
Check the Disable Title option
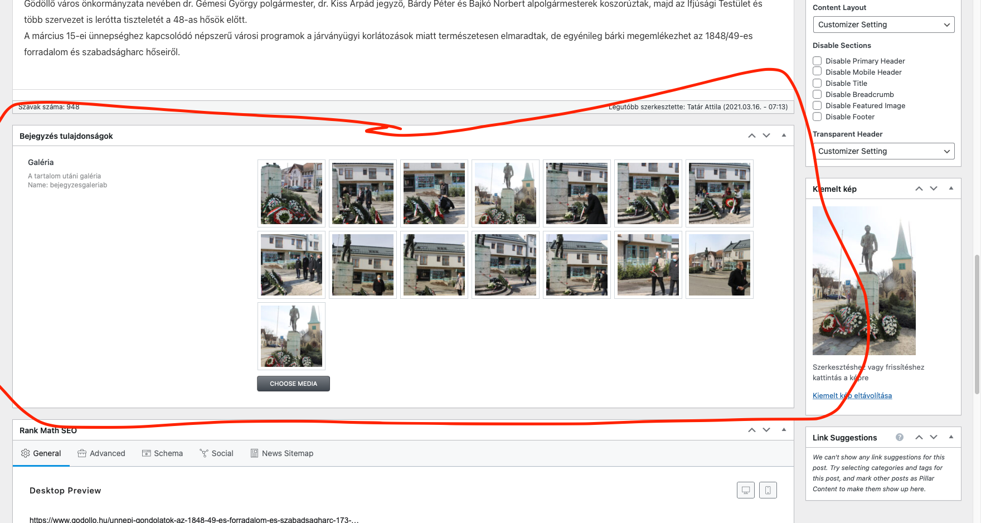pyautogui.click(x=817, y=83)
